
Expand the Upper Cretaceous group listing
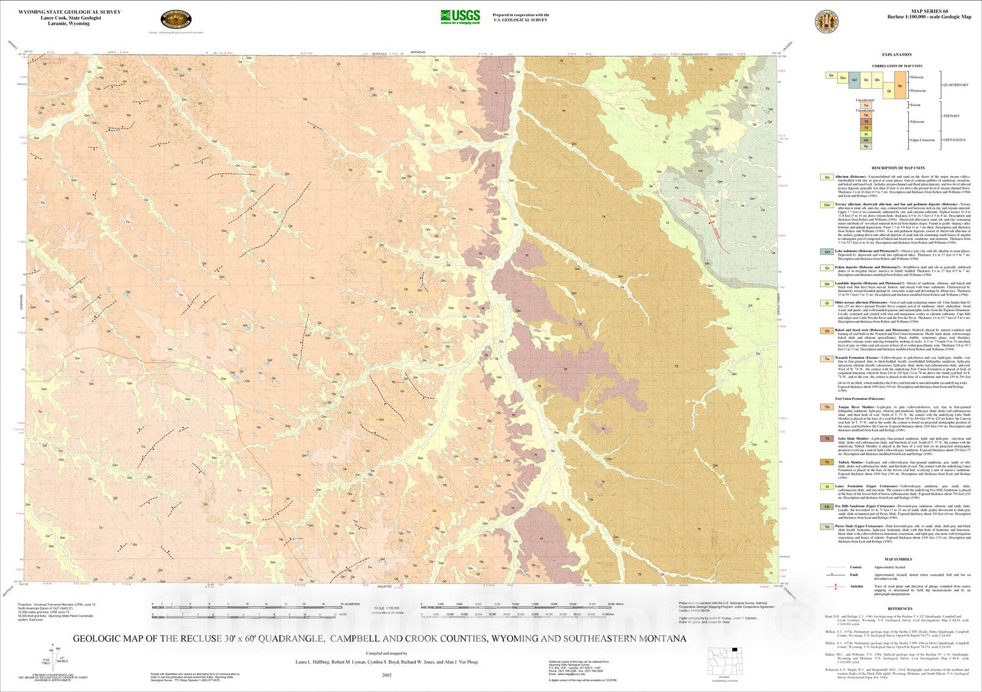click(x=923, y=140)
